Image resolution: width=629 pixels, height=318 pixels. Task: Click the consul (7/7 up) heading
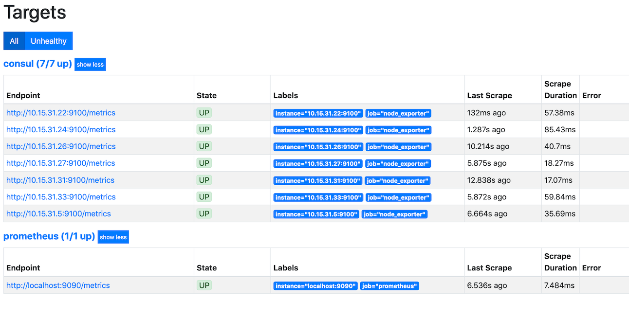click(37, 64)
